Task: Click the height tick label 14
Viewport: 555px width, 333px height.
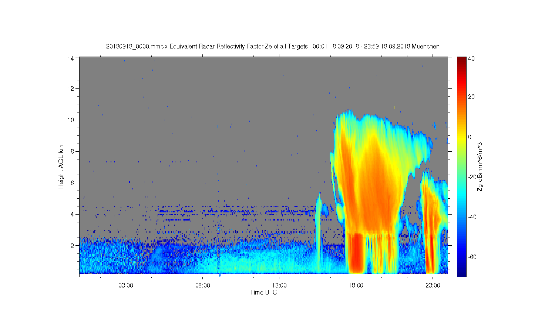Action: pos(71,58)
